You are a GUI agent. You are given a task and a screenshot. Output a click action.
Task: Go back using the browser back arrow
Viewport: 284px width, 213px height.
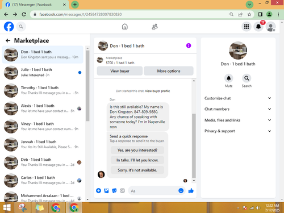(6, 14)
